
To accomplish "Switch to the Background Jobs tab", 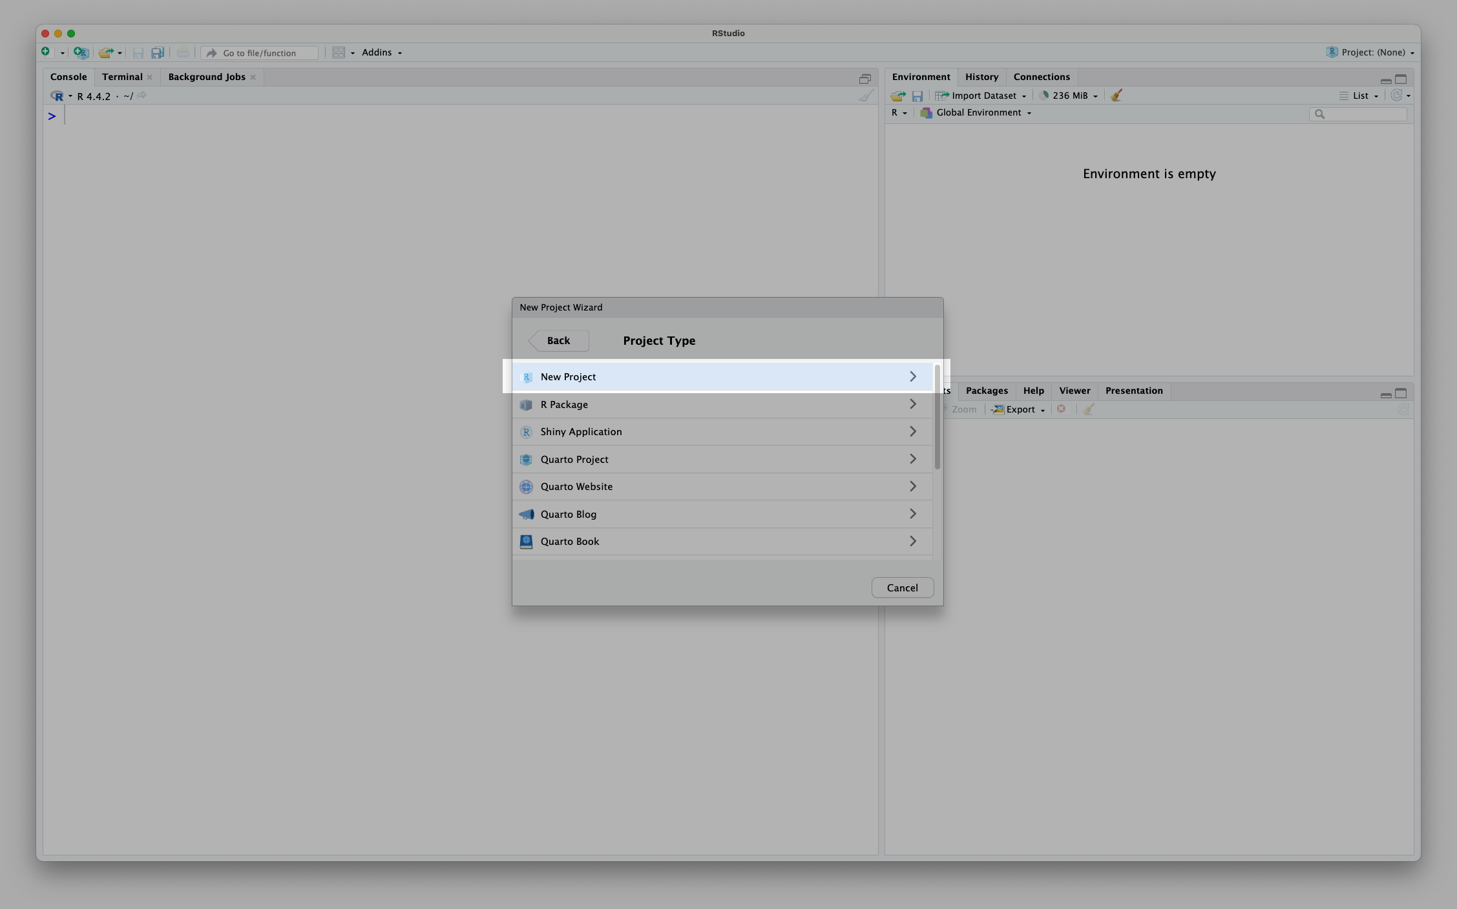I will [x=207, y=77].
